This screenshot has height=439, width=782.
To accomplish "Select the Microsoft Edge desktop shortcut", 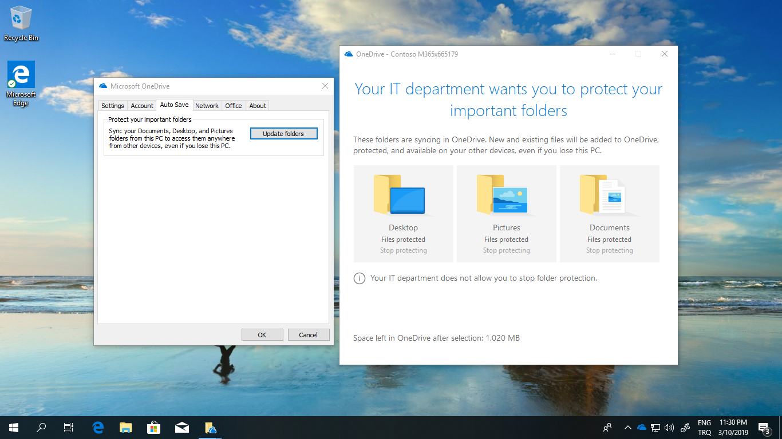I will pyautogui.click(x=21, y=84).
